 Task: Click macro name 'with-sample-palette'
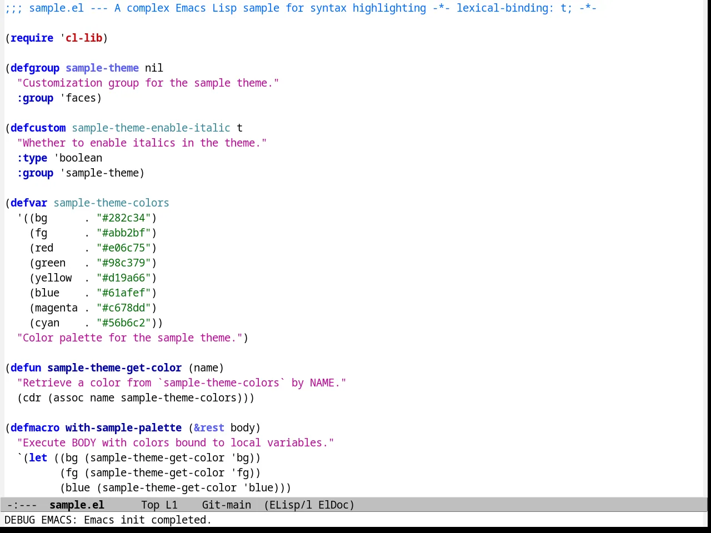tap(123, 428)
